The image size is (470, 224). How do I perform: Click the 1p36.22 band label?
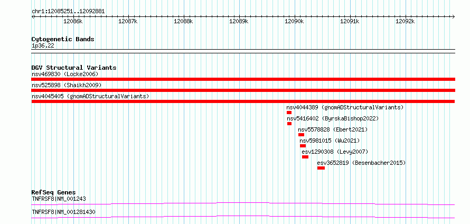tap(43, 46)
